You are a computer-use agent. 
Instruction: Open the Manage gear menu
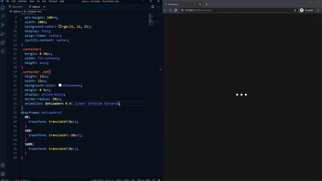coord(3,174)
